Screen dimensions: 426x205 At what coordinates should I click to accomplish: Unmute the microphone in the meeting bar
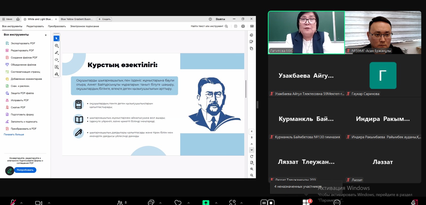(x=13, y=202)
